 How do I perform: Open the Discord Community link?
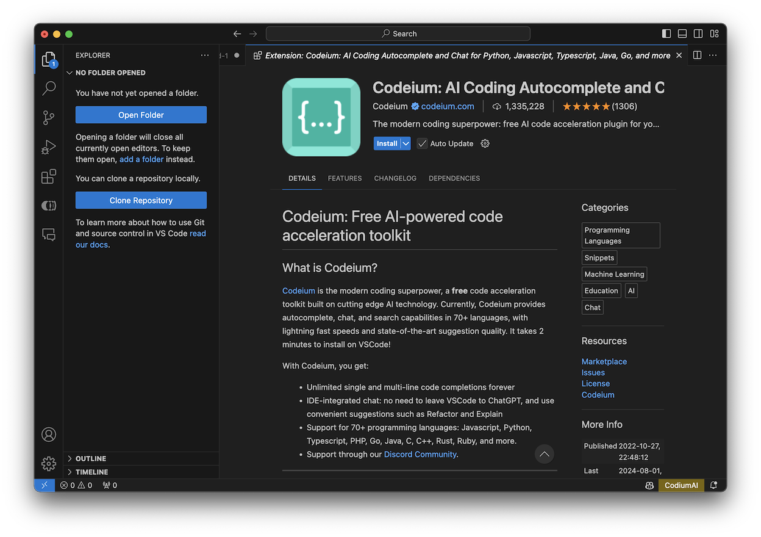[420, 454]
